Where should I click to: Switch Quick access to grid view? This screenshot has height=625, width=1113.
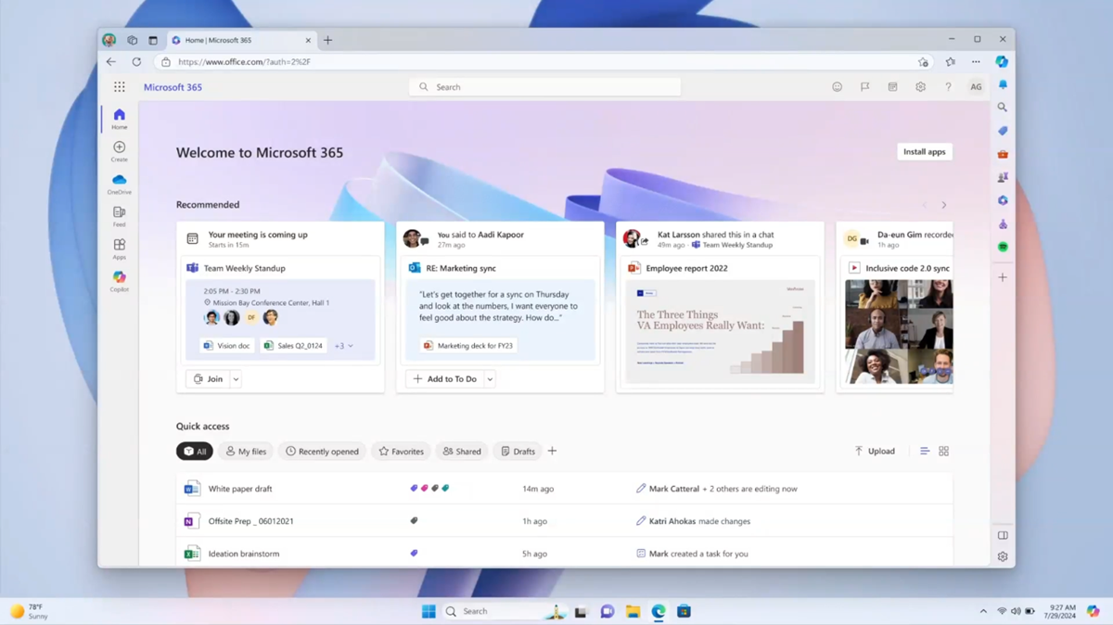point(944,451)
